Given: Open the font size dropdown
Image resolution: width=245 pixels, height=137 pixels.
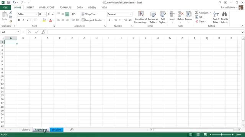Looking at the screenshot, I should tap(45, 14).
